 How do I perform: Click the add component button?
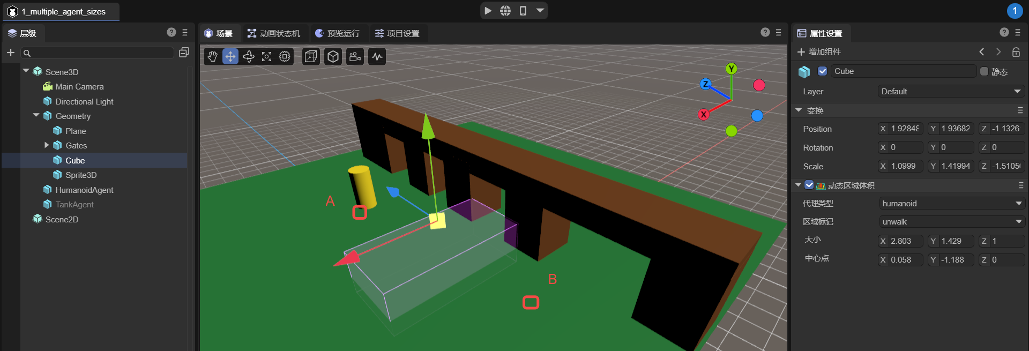click(819, 52)
